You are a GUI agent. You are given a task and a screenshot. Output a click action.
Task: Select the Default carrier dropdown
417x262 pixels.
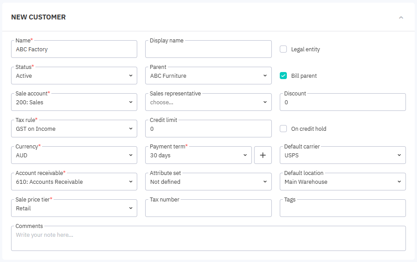(x=342, y=156)
